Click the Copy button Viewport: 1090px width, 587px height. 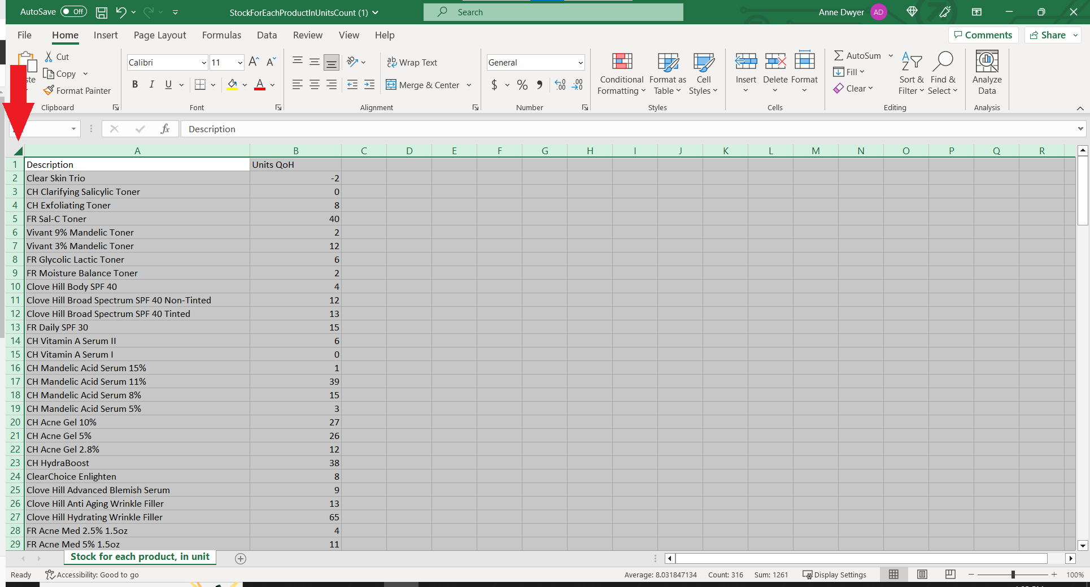click(60, 73)
